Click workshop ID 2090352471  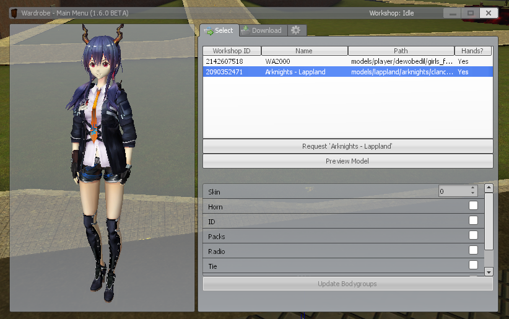pyautogui.click(x=224, y=72)
